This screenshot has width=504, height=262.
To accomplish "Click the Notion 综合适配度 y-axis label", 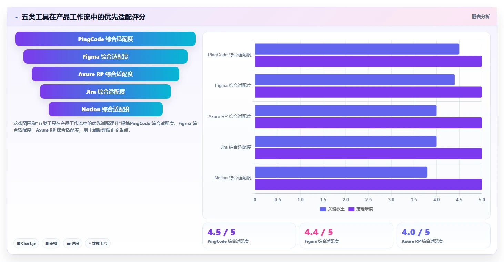I will [233, 178].
